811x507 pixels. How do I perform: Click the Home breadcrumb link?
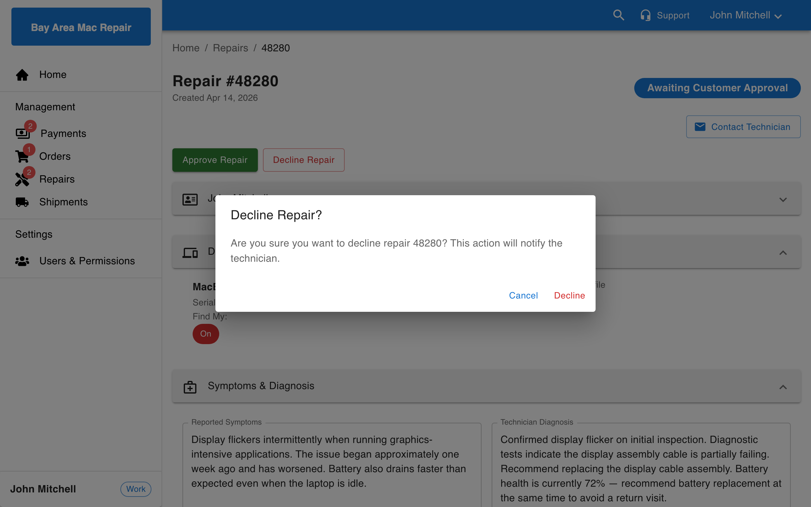point(186,48)
